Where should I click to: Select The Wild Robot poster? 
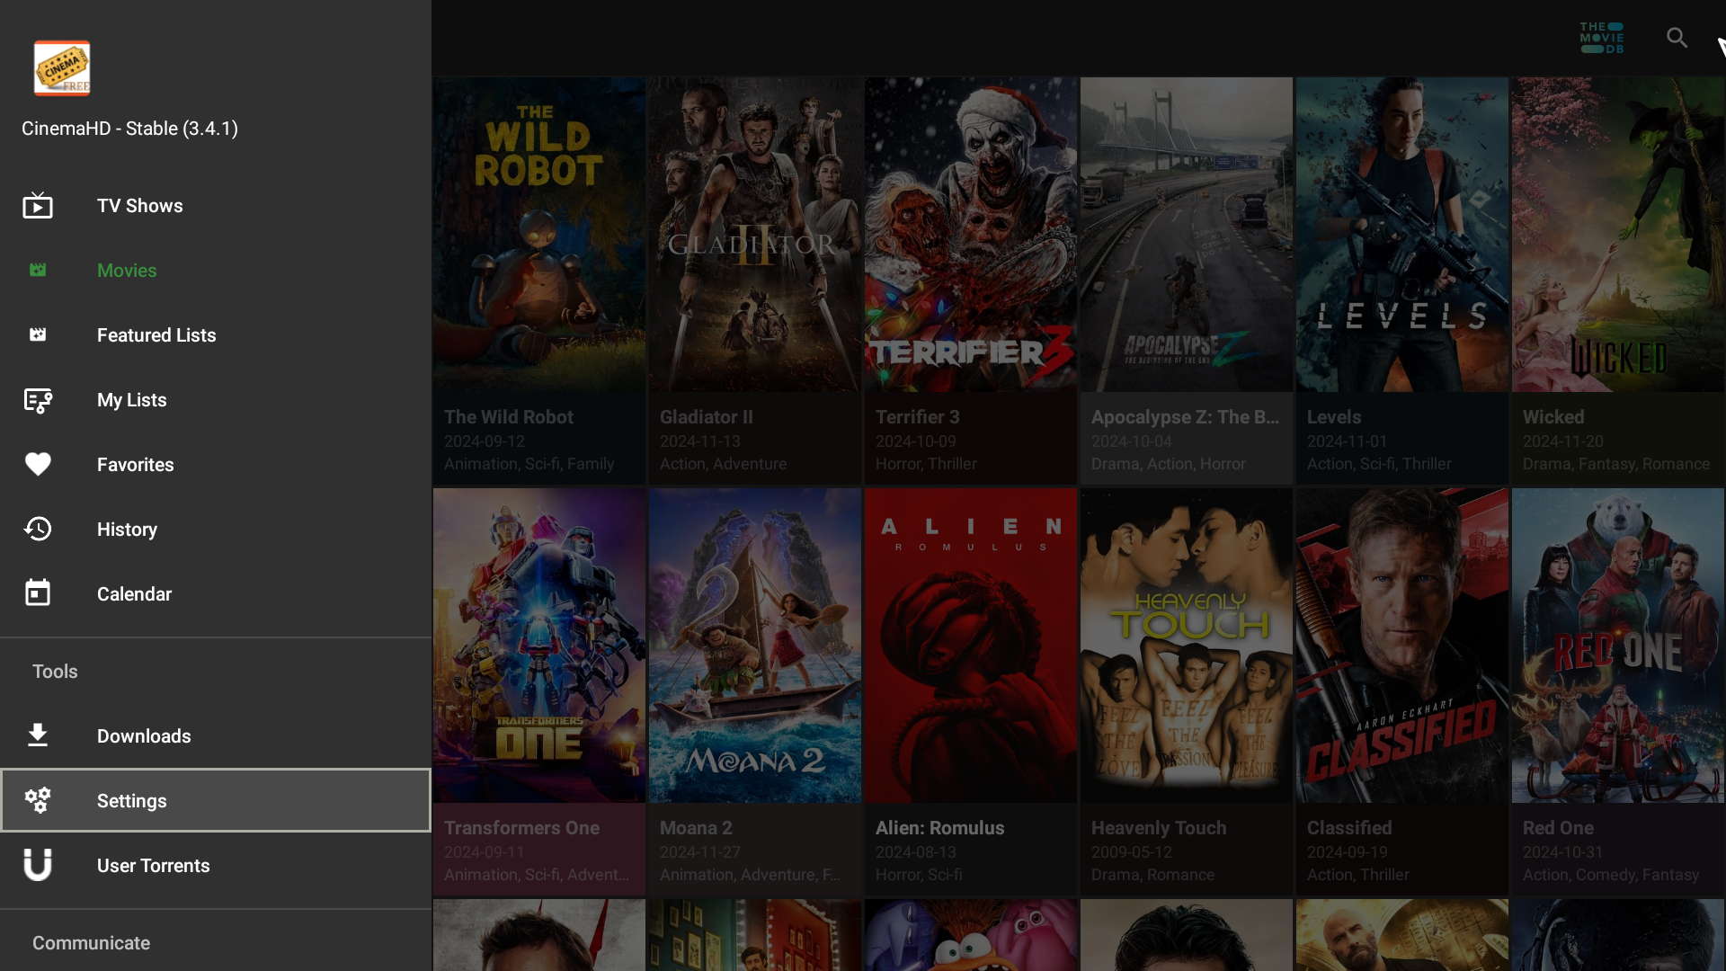[x=539, y=235]
